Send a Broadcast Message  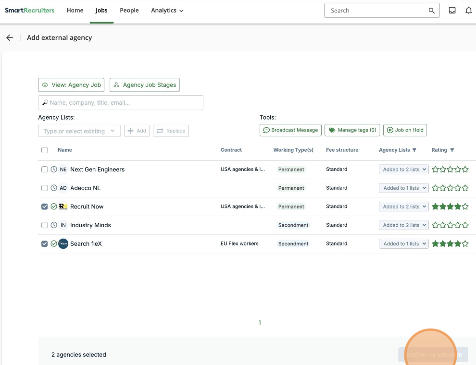[290, 130]
